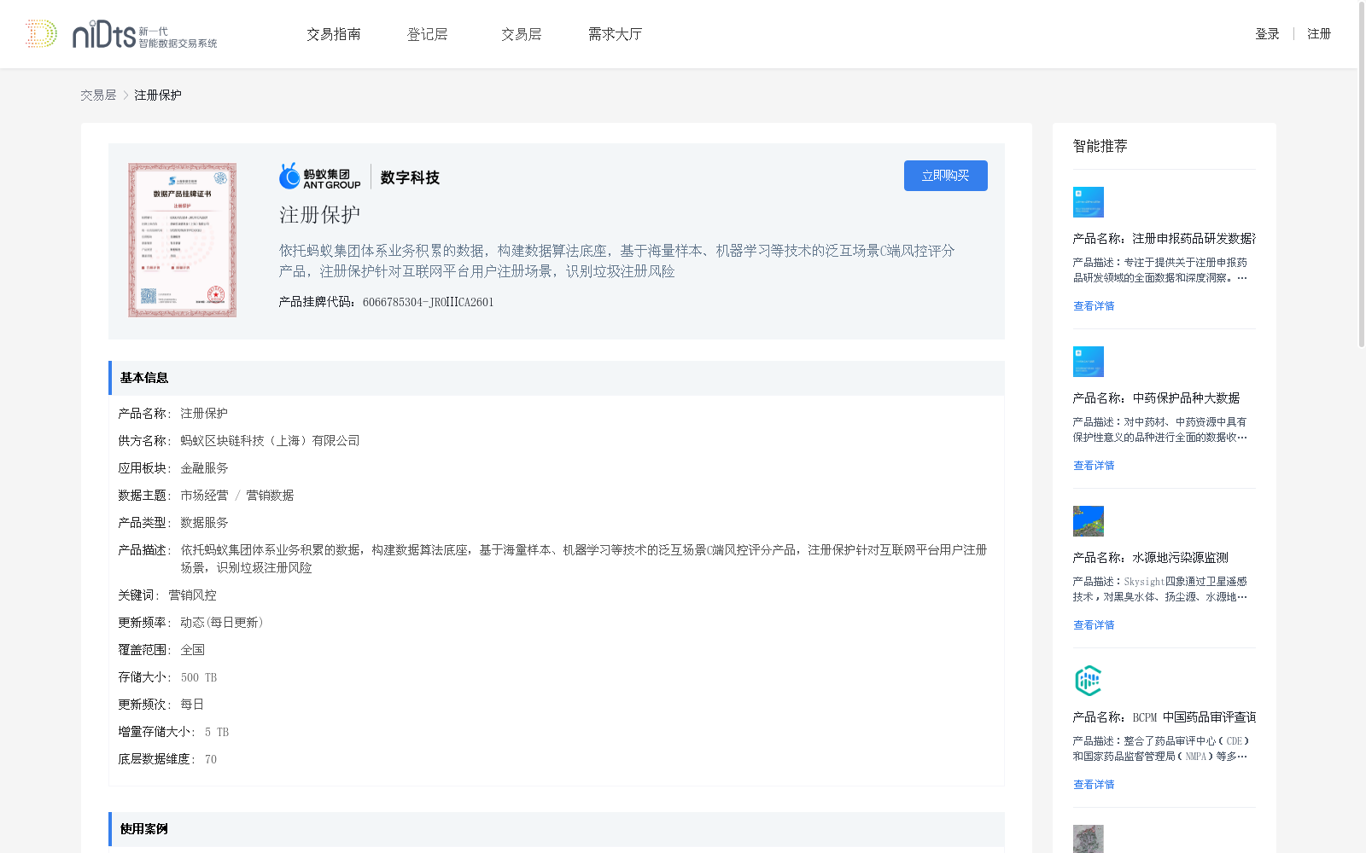Select the 全国 coverage value

point(192,650)
